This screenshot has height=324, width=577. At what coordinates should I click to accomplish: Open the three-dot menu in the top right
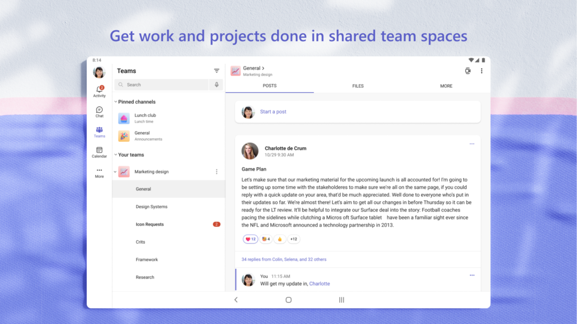click(482, 71)
